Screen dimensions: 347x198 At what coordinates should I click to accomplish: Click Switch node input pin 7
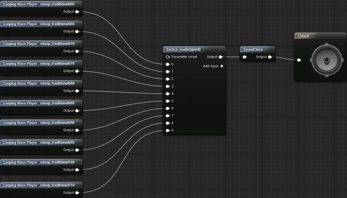(x=168, y=116)
